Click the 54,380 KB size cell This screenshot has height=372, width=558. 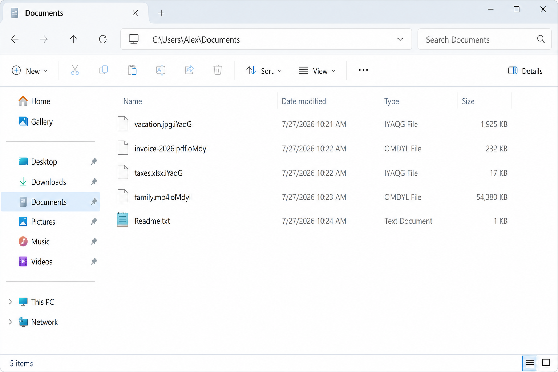[492, 197]
